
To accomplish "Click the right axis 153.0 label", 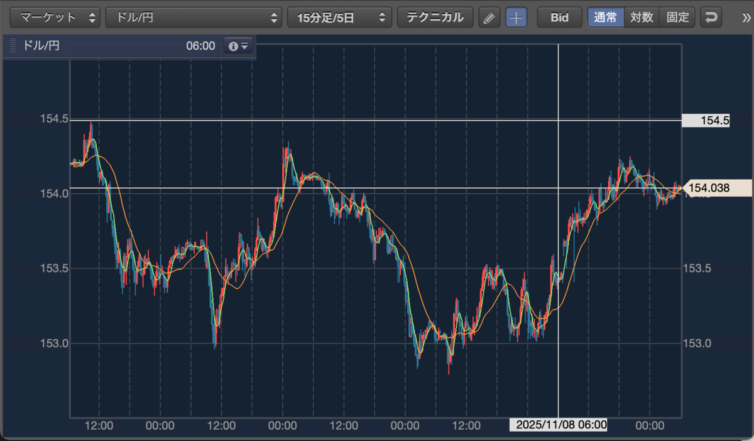I will coord(697,344).
